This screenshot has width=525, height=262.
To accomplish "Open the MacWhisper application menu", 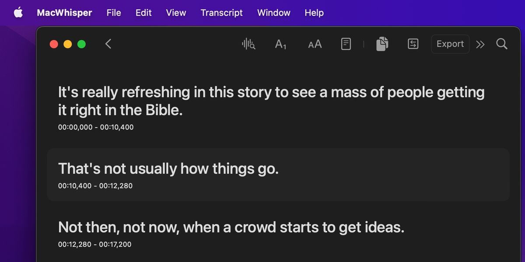I will (x=65, y=13).
